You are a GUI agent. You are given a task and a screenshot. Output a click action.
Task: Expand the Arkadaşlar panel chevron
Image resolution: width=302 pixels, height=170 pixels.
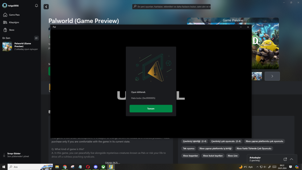click(291, 159)
